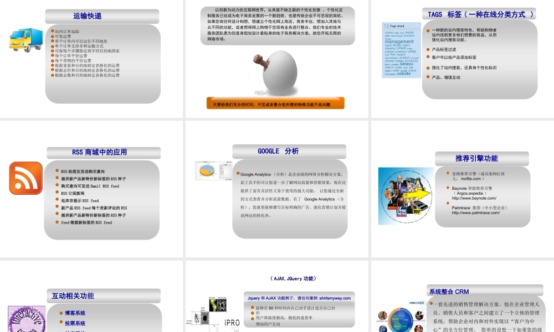This screenshot has width=554, height=332.
Task: Click the 强化了站内搜索 bullet
Action: pyautogui.click(x=464, y=68)
